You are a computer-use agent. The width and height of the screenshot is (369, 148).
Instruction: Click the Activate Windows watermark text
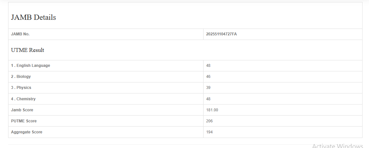[337, 146]
